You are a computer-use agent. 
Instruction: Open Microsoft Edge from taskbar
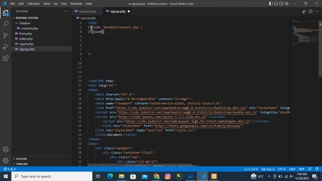point(110,176)
